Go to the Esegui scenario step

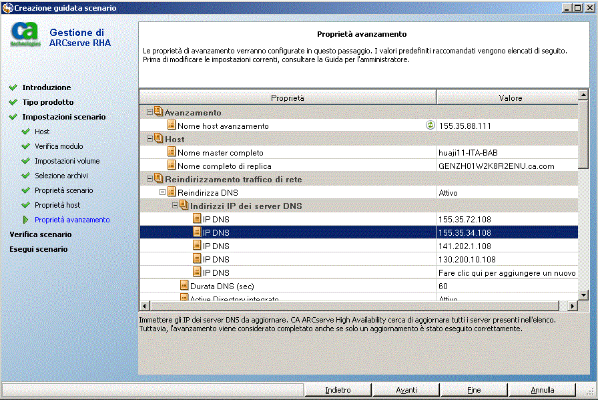39,249
